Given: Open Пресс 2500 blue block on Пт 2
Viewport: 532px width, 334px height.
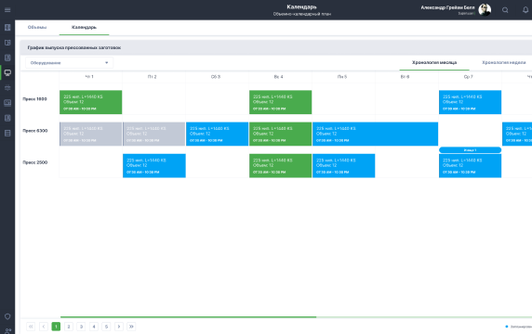Looking at the screenshot, I should (154, 166).
